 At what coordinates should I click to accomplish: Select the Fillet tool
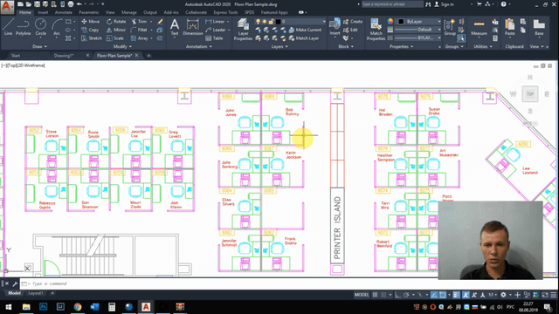139,30
